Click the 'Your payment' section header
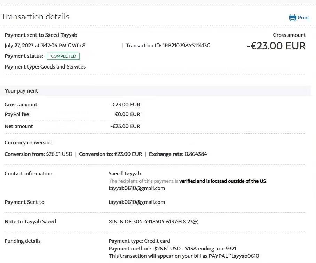316x263 pixels. [21, 91]
